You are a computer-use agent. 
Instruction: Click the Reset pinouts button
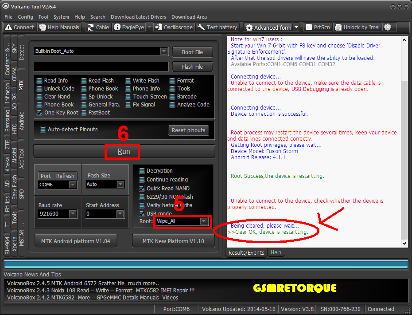tap(188, 130)
